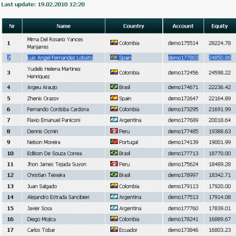Select the name Christian Teixeira
Image resolution: width=236 pixels, height=236 pixels.
[46, 175]
